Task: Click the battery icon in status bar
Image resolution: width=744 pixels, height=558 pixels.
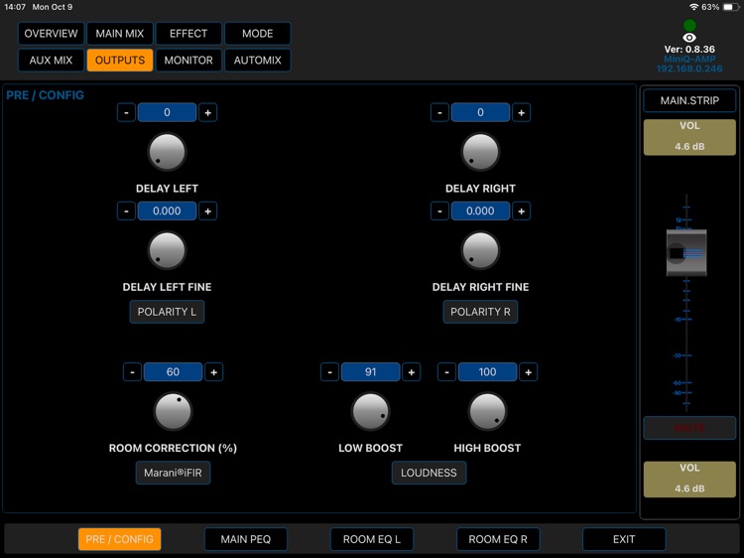Action: [x=730, y=7]
